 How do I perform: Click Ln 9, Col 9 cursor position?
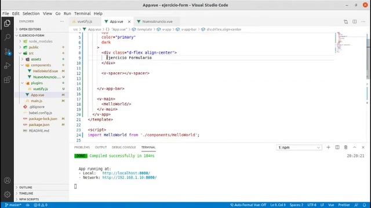point(278,205)
